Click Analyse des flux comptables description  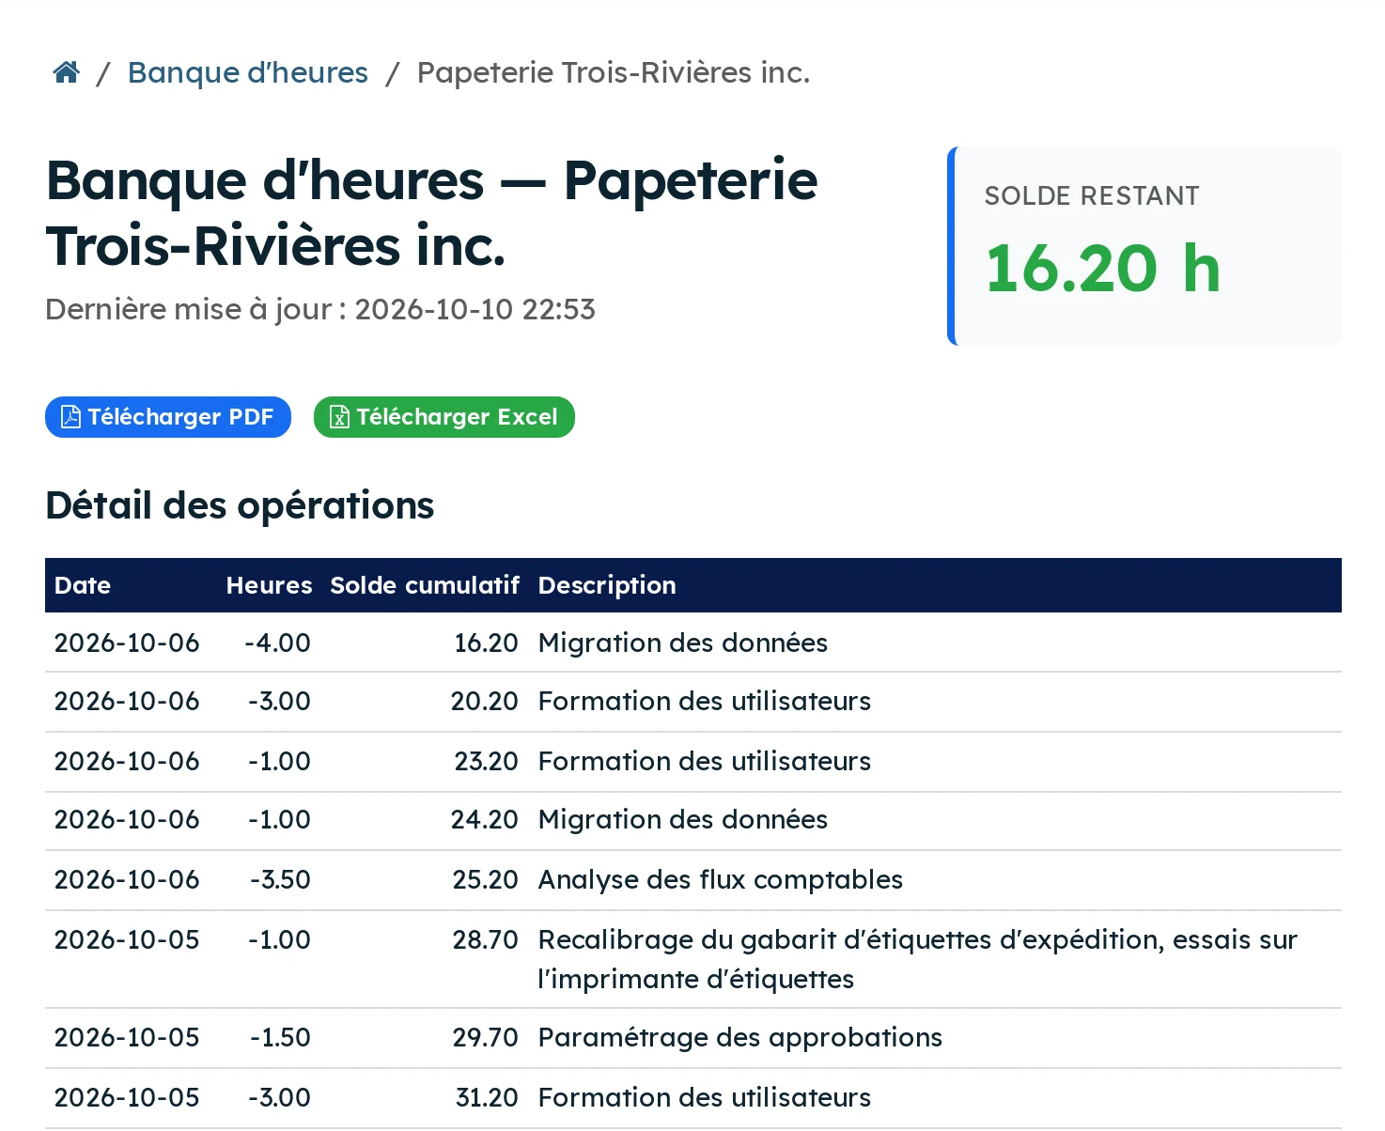click(x=721, y=879)
